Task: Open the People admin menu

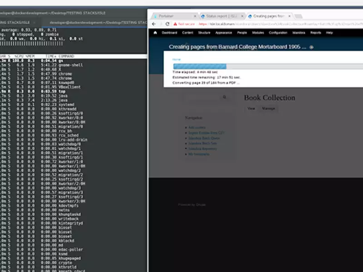Action: pyautogui.click(x=242, y=33)
